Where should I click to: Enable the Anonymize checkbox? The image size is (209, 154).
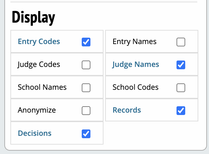[86, 111]
